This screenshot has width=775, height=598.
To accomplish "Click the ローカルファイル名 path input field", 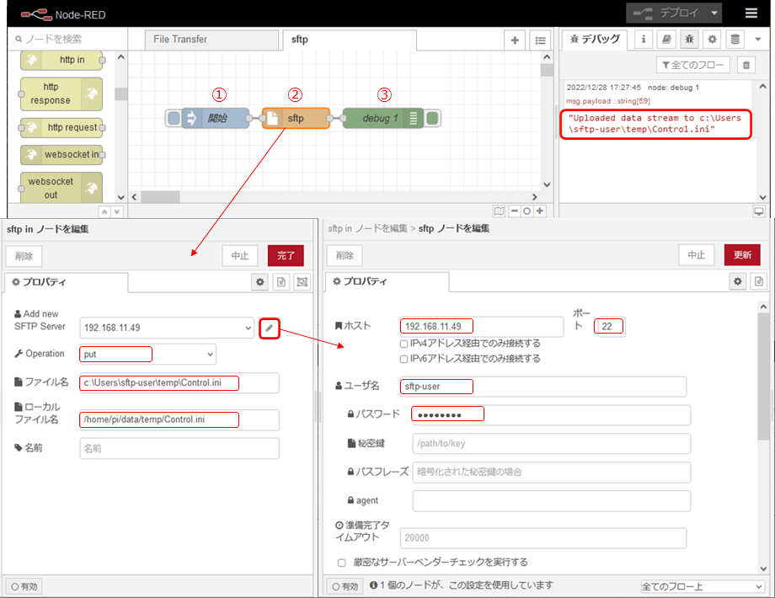I will pyautogui.click(x=179, y=419).
